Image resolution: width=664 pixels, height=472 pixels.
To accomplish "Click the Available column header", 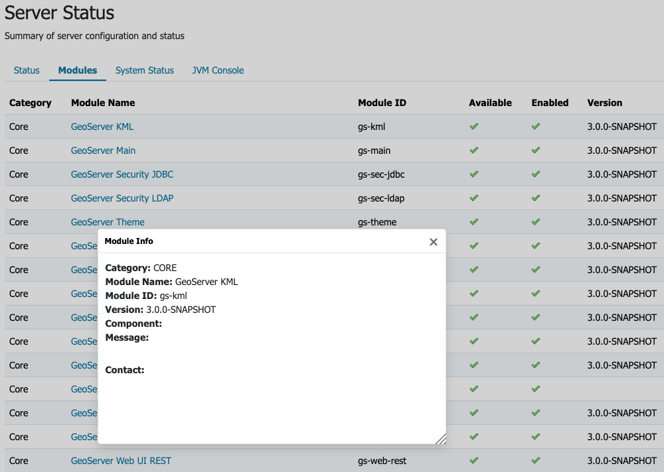I will coord(491,103).
